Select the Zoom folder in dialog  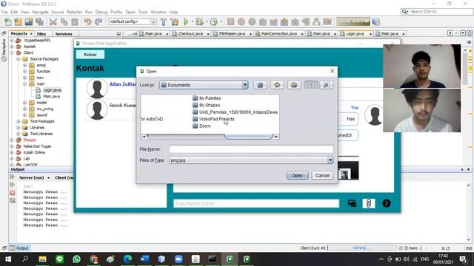pos(201,126)
